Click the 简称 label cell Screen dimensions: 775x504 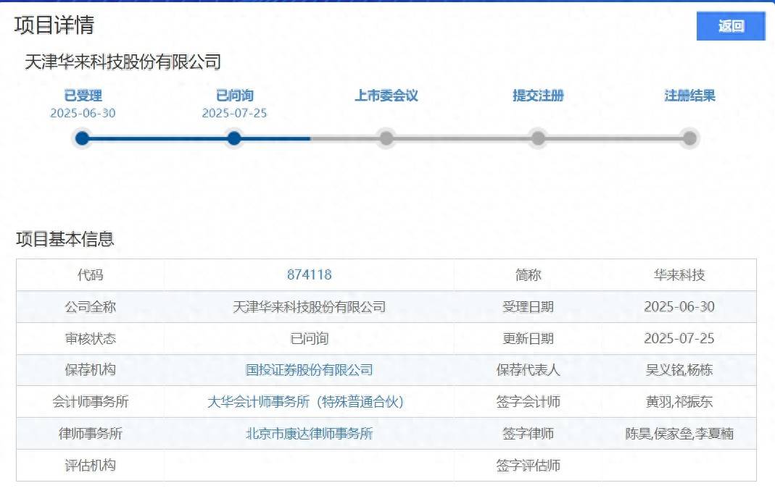[529, 275]
